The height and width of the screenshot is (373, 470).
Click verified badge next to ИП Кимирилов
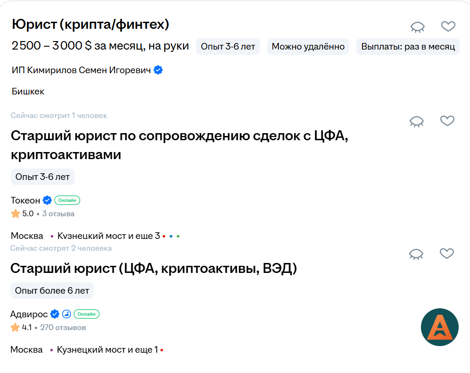[158, 70]
